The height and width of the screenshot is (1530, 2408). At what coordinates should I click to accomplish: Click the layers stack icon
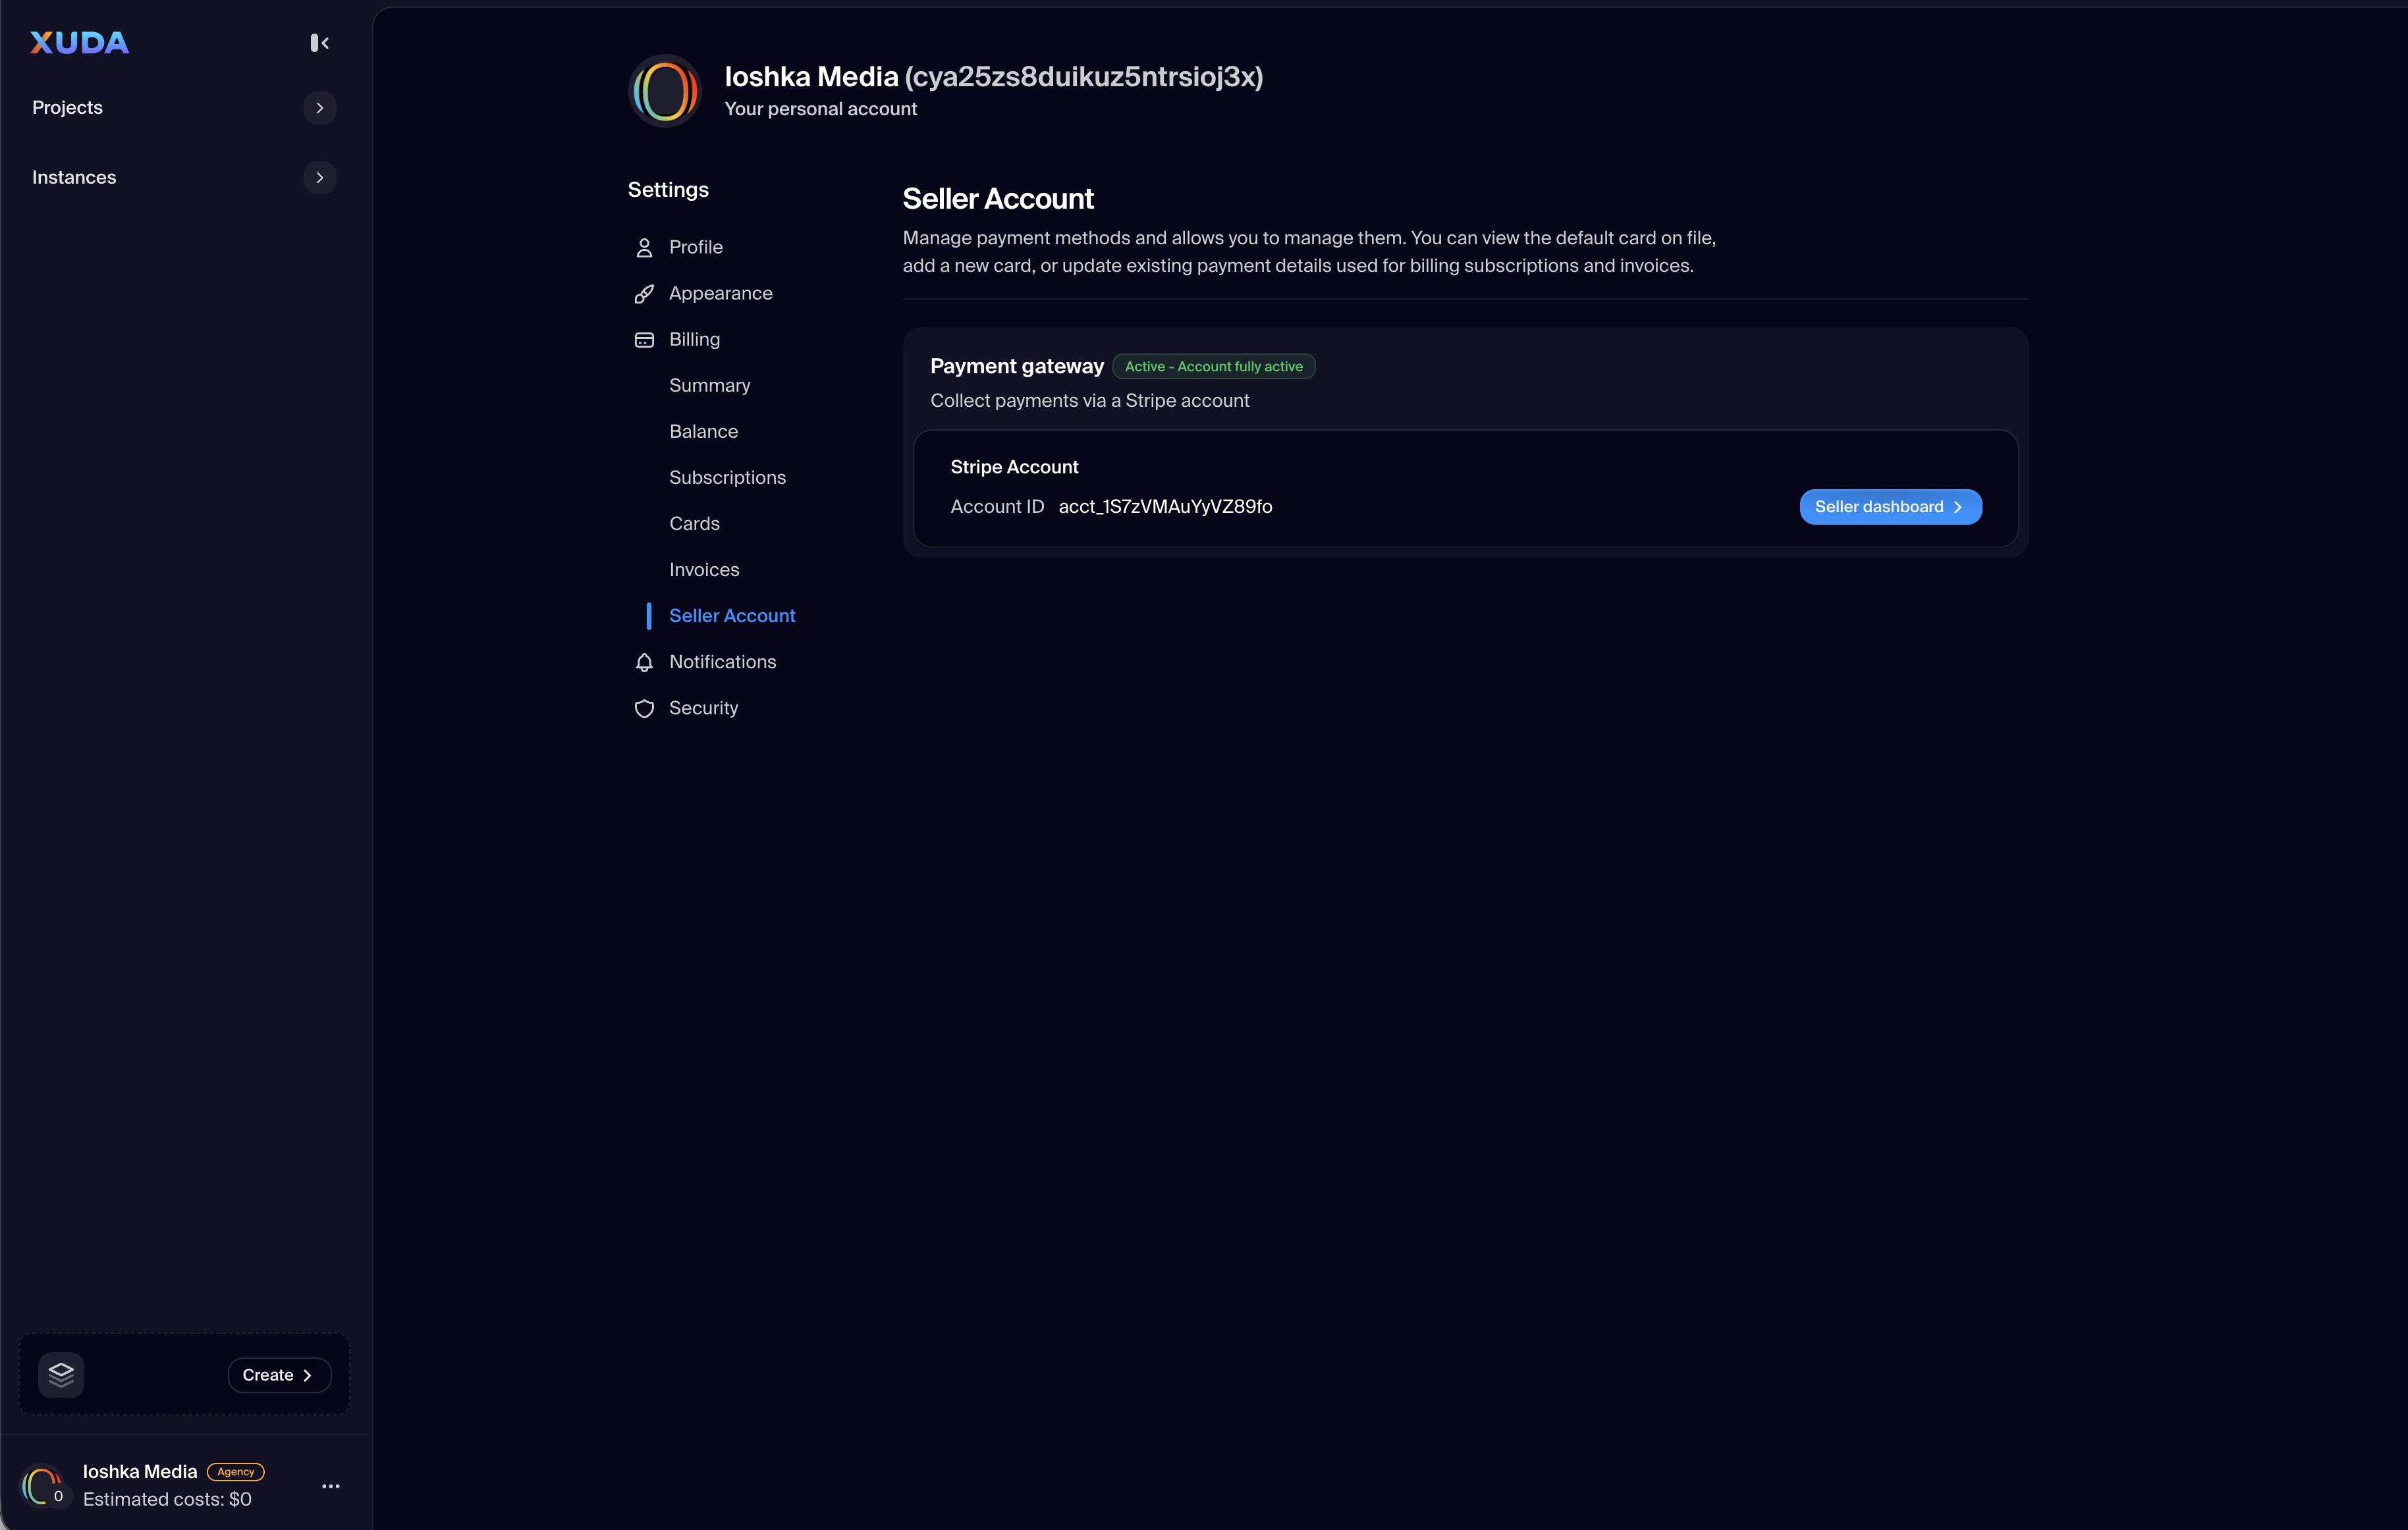pos(61,1374)
